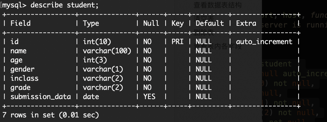Screen dimensions: 327x122
Task: Click the 'gender' field name
Action: [22, 69]
